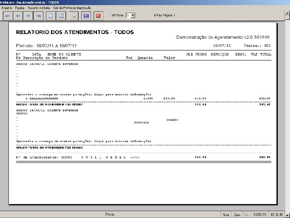This screenshot has height=218, width=290.
Task: Go to next page arrow
Action: point(28,16)
